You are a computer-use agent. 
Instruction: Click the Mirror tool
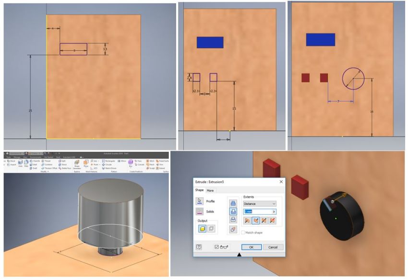(122, 161)
